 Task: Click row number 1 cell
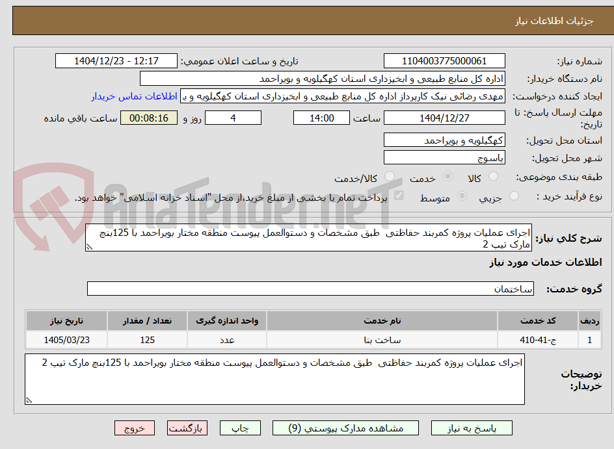(590, 340)
